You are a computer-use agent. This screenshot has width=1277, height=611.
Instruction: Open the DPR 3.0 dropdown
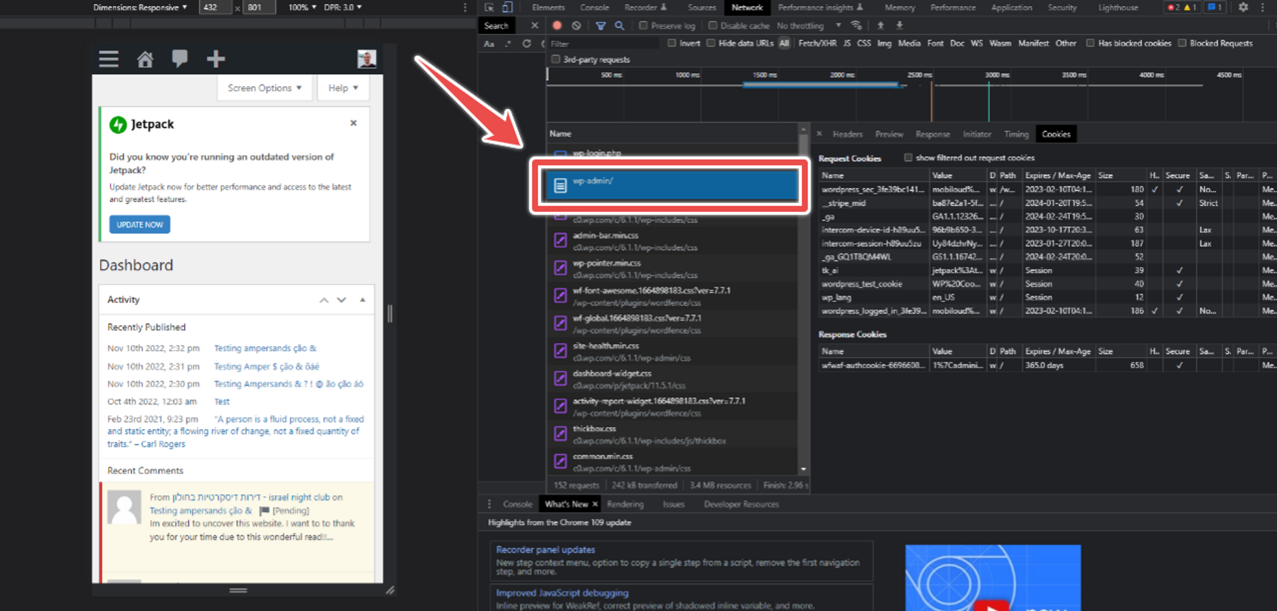(x=343, y=8)
